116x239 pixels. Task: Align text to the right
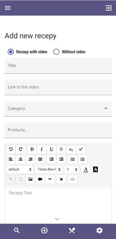[30, 159]
